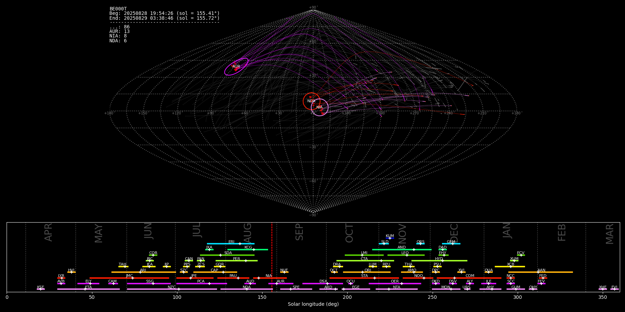This screenshot has height=312, width=625.
Task: Select the OER shower label in timeline
Action: (395, 281)
